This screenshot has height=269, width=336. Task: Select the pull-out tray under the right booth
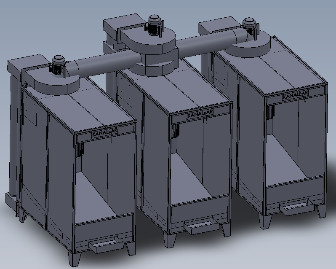pos(297,207)
